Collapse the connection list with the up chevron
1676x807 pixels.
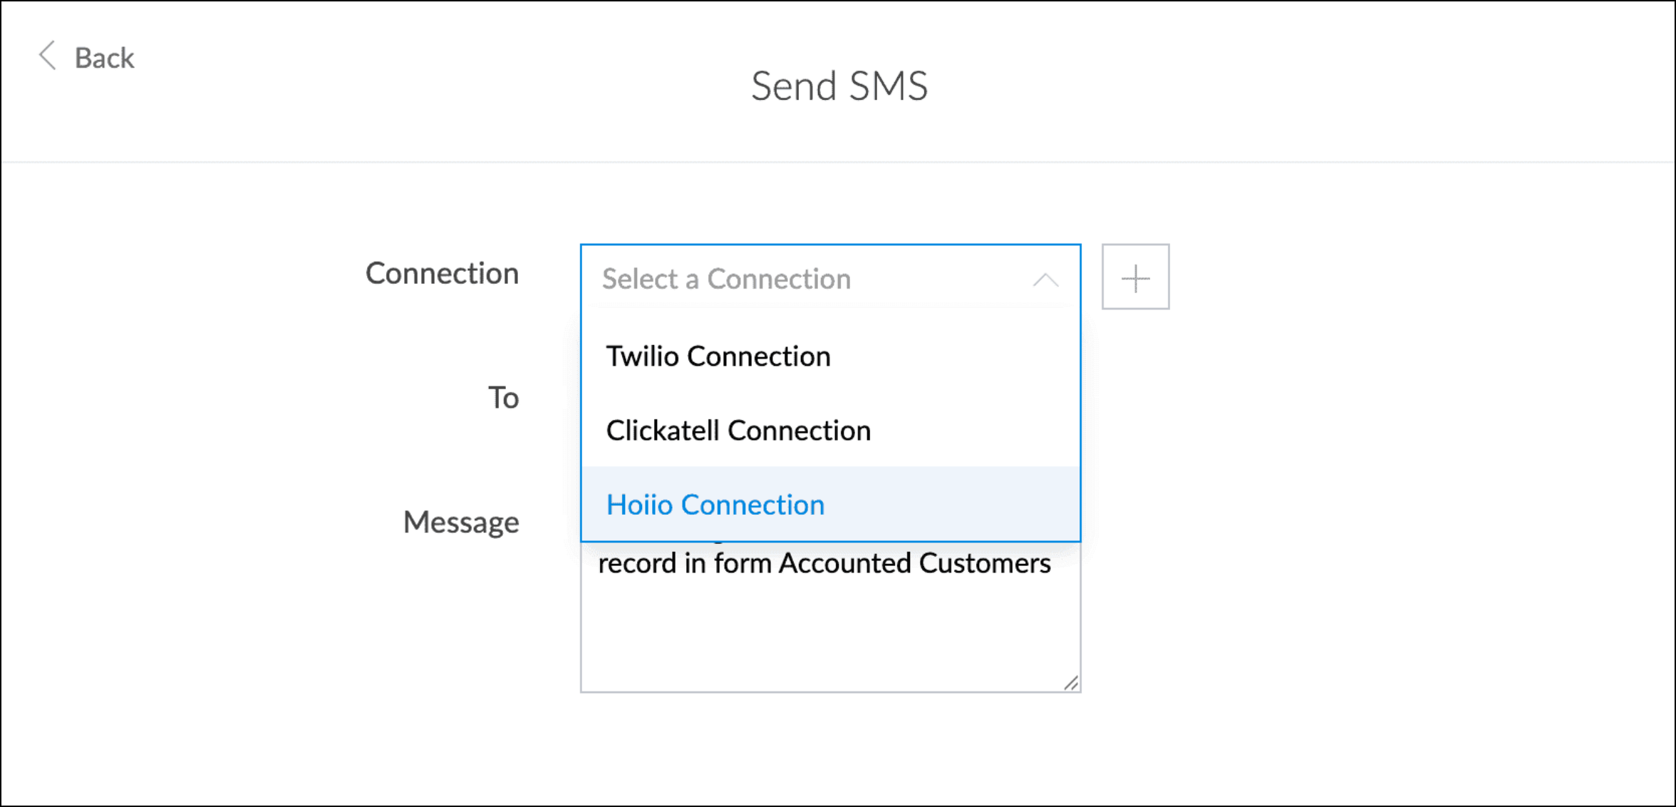coord(1045,279)
